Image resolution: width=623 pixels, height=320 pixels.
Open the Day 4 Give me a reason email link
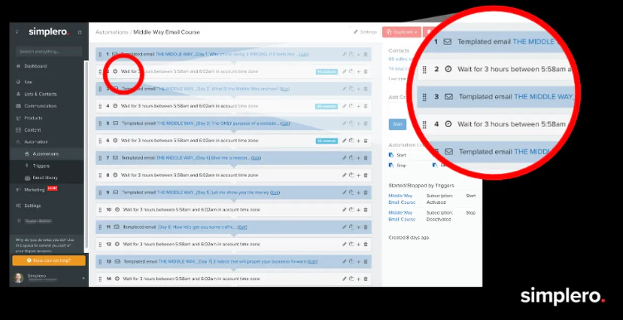click(x=203, y=158)
